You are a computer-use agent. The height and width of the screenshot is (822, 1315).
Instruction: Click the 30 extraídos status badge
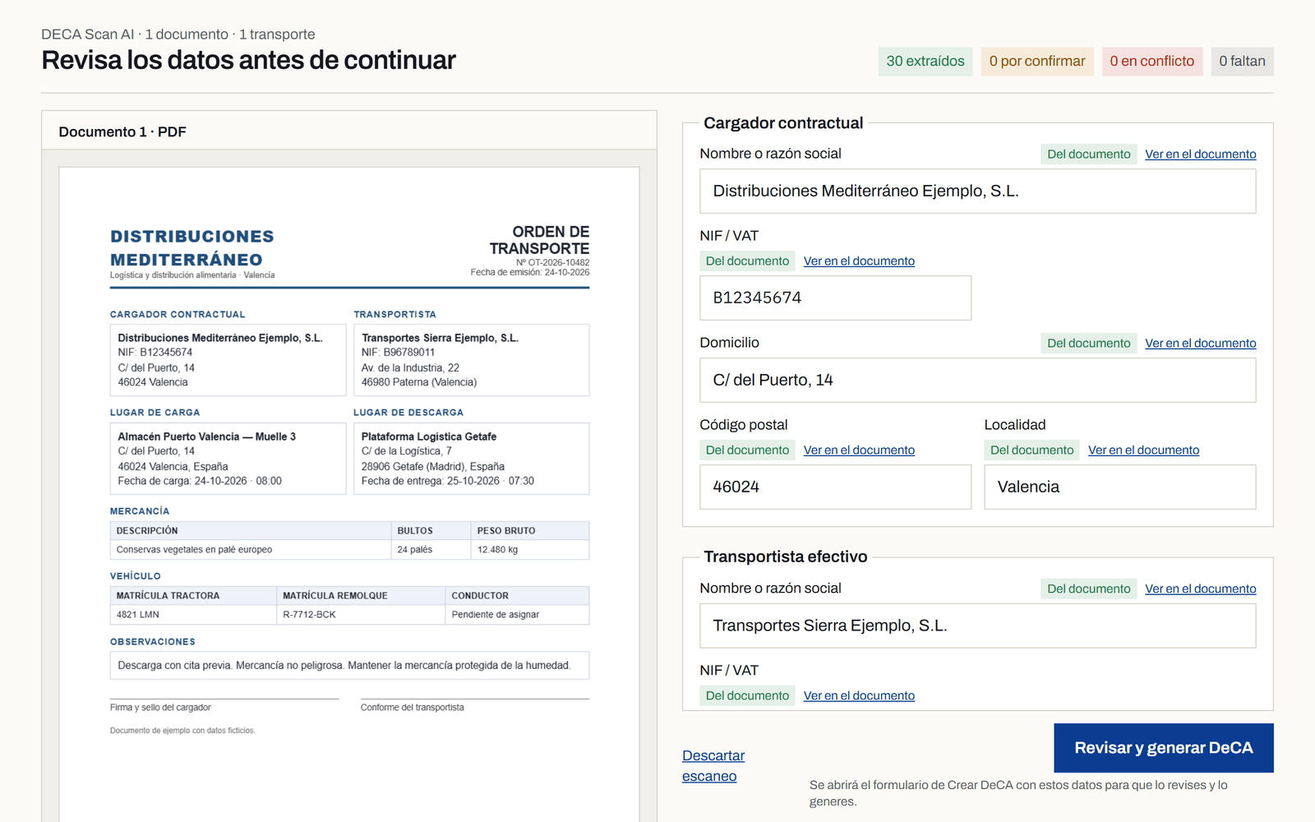click(925, 61)
